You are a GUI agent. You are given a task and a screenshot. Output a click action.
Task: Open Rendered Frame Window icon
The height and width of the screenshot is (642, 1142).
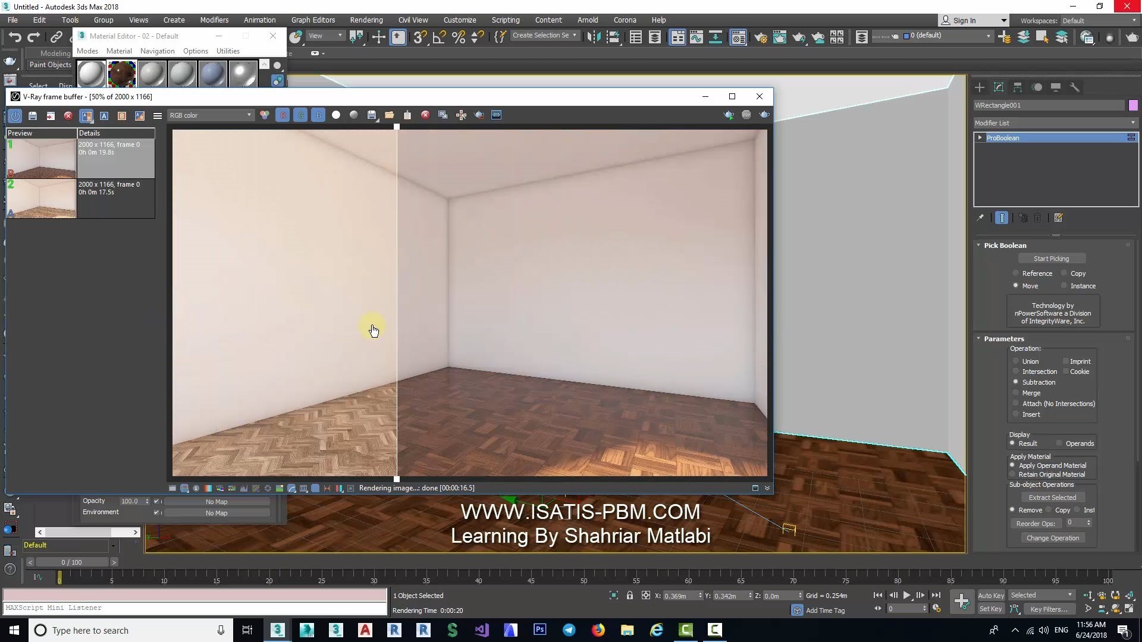point(779,37)
